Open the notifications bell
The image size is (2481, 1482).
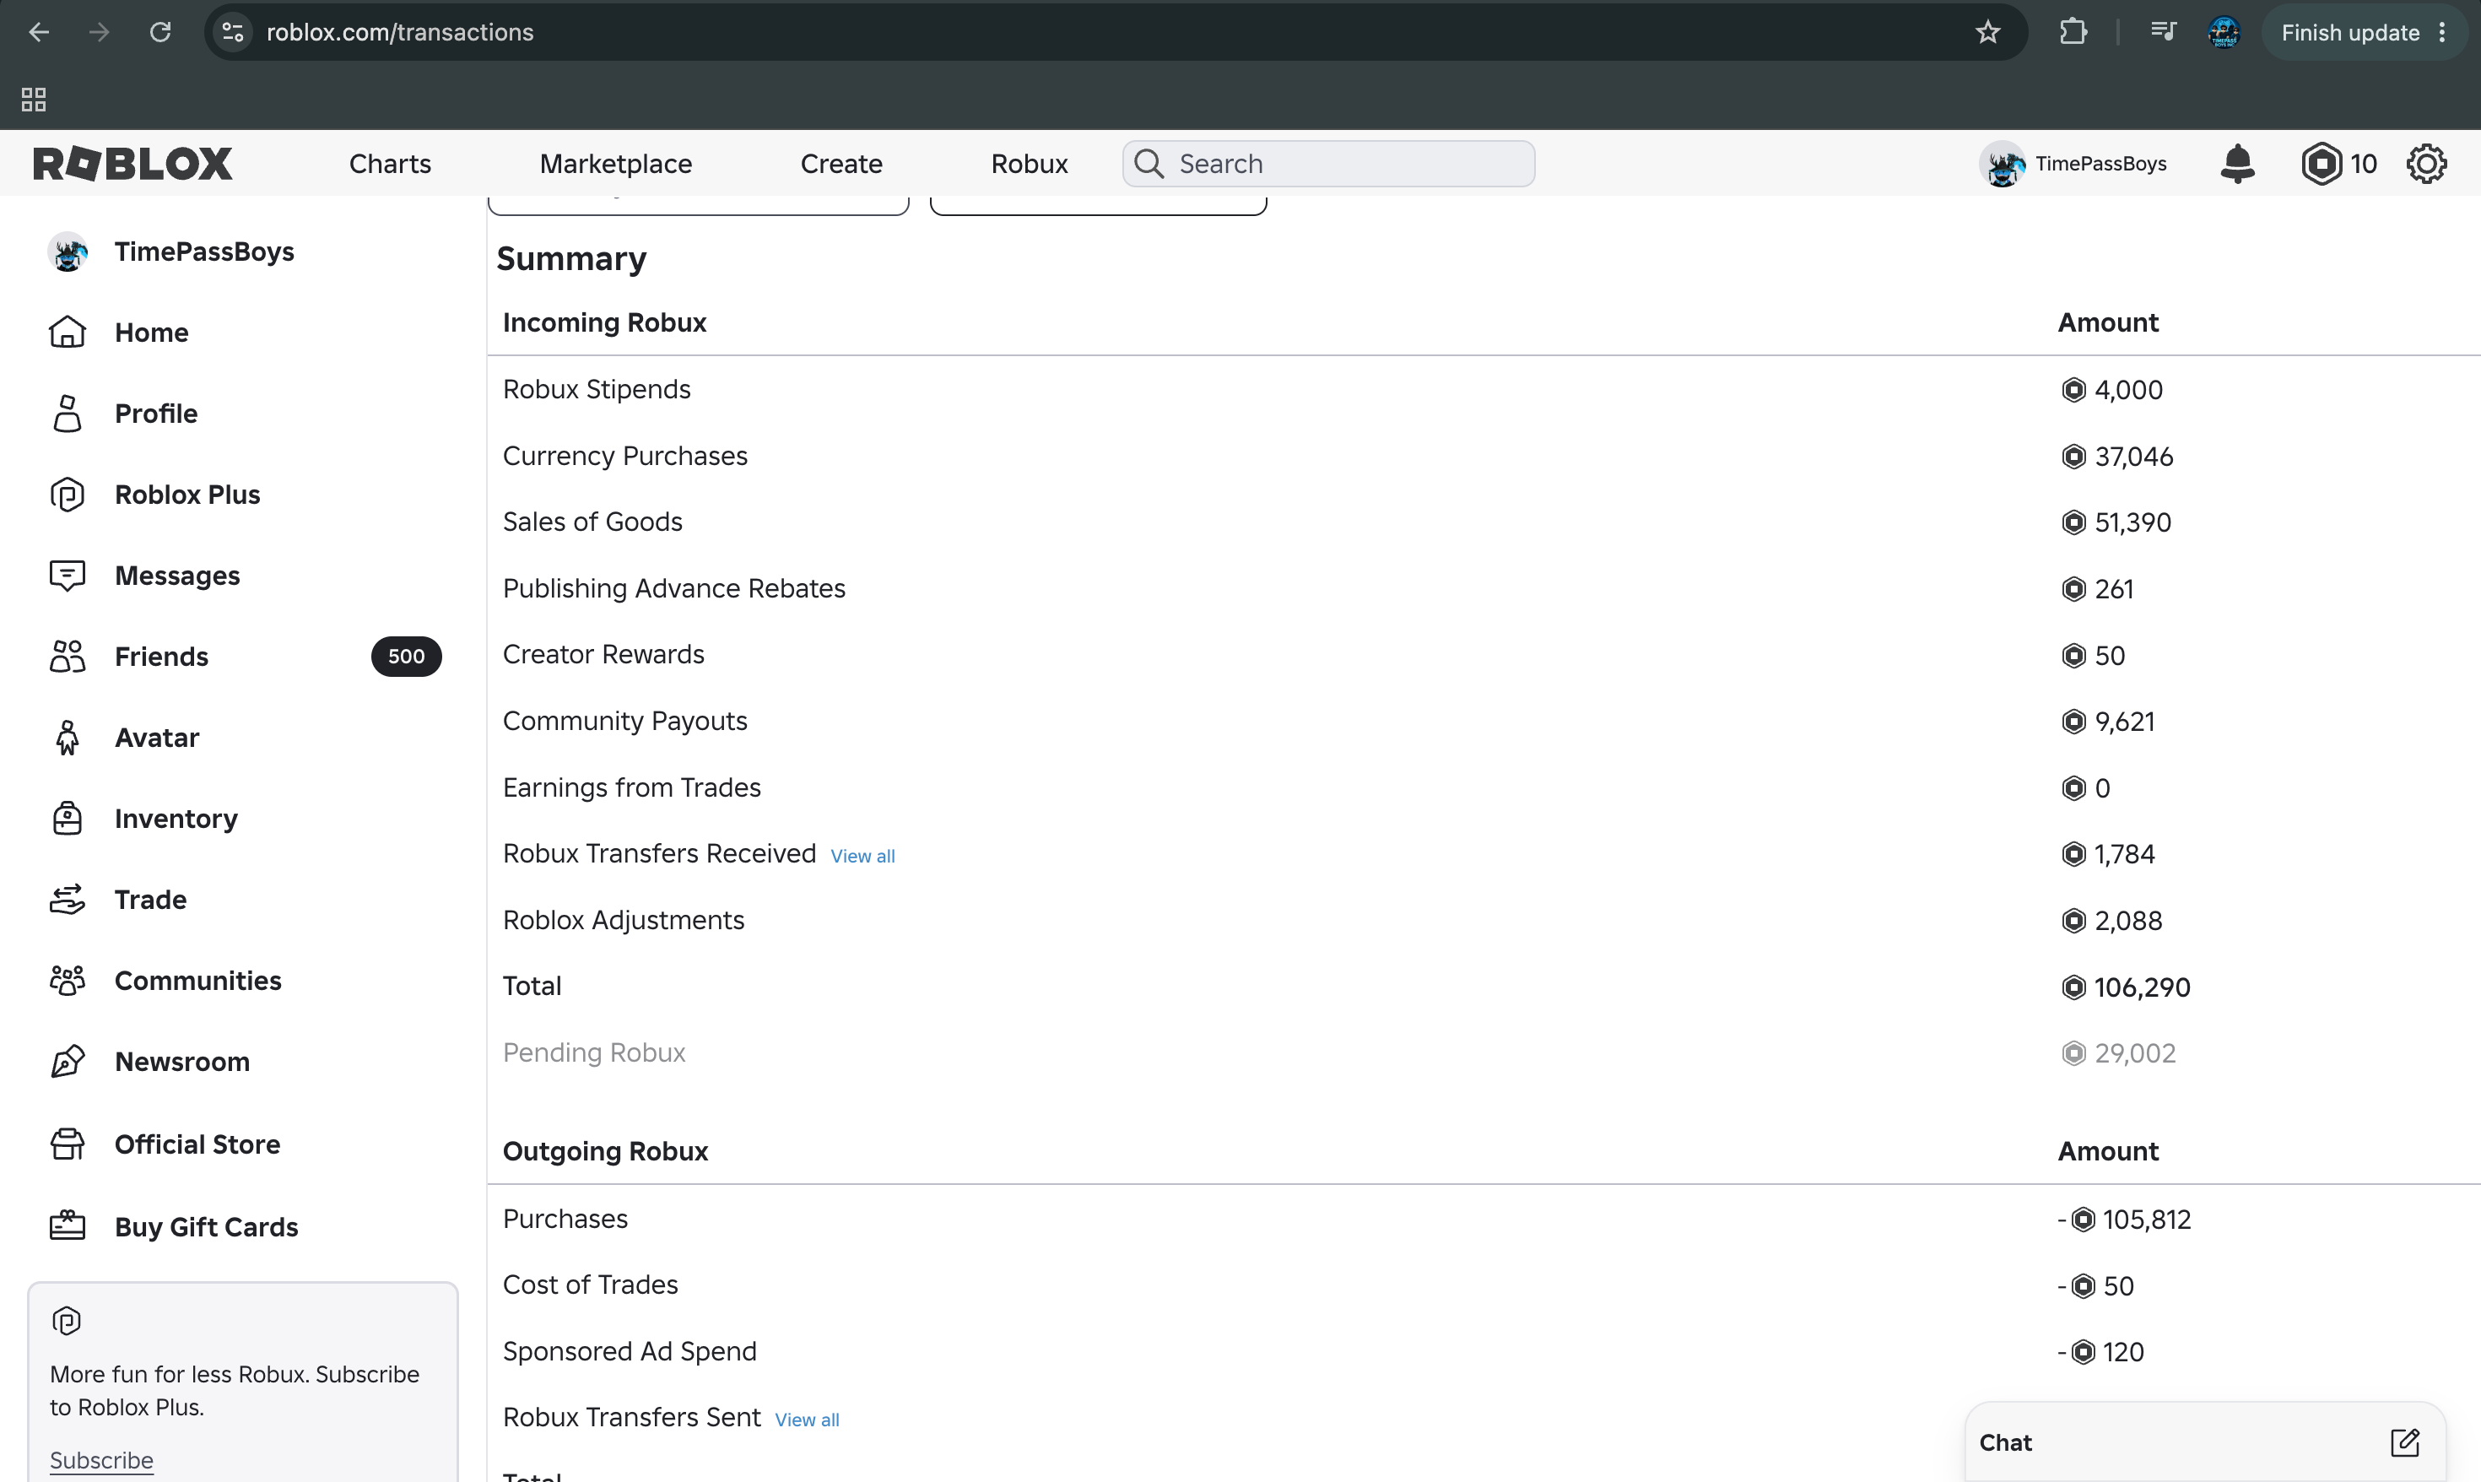[2237, 164]
